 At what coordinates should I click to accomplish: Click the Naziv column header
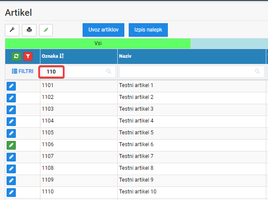click(x=192, y=56)
